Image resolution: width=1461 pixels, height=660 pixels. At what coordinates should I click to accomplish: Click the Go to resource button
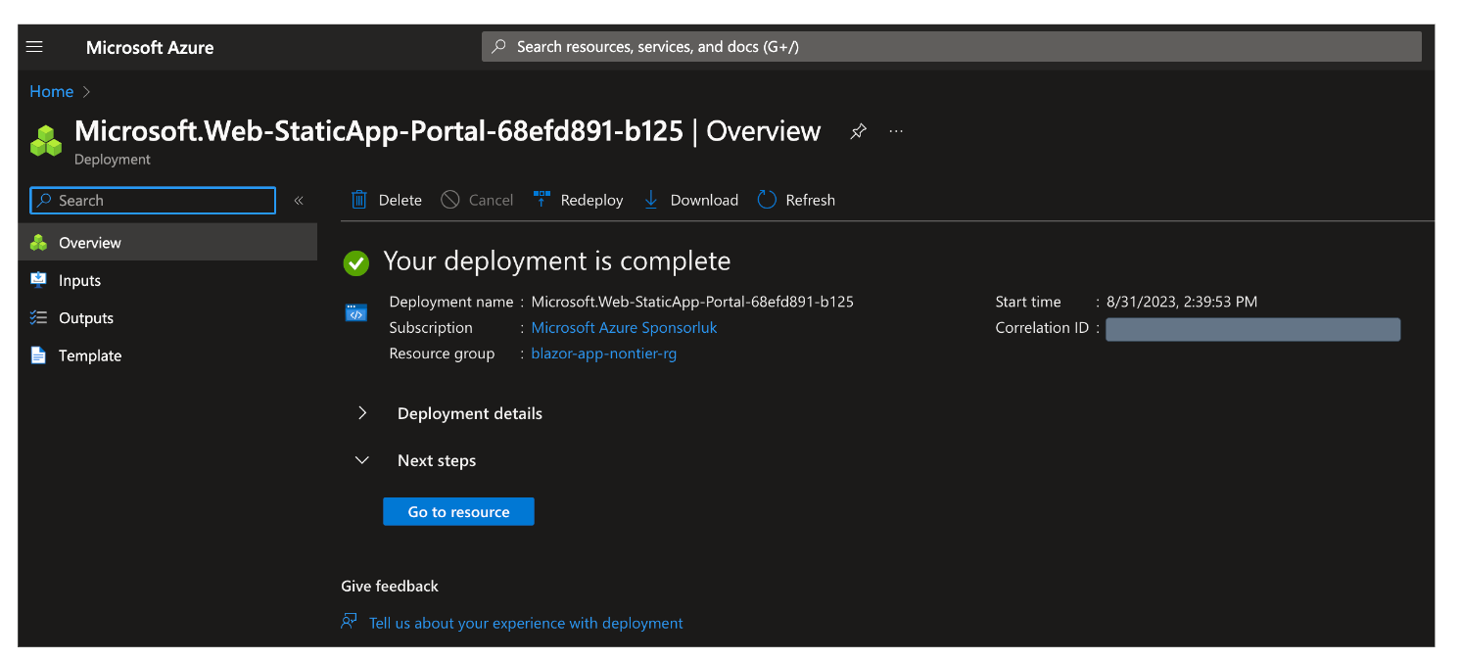[458, 510]
